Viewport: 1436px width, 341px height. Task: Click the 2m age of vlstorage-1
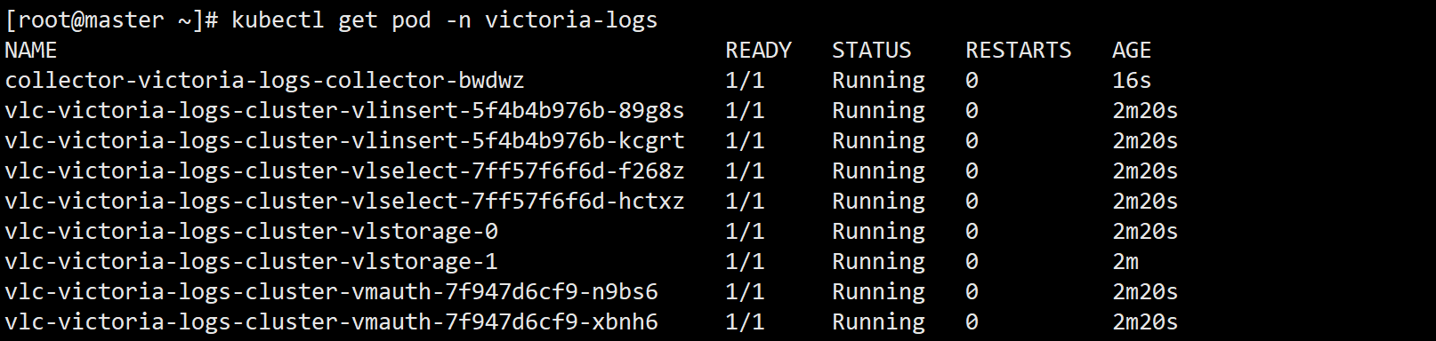[x=1125, y=262]
